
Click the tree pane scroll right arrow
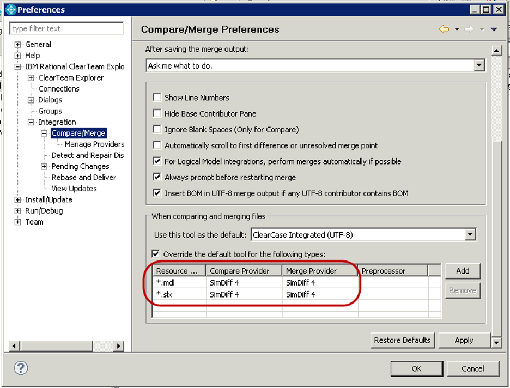coord(118,346)
